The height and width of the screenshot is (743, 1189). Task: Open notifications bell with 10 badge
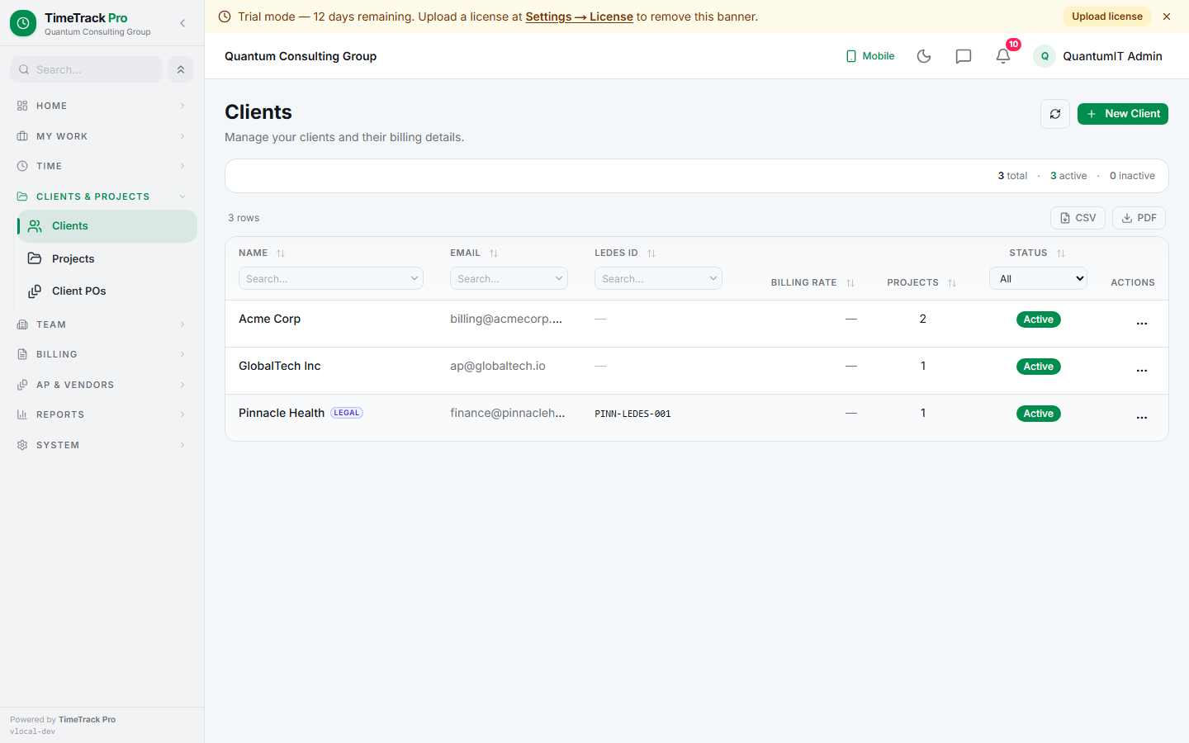[x=1003, y=56]
